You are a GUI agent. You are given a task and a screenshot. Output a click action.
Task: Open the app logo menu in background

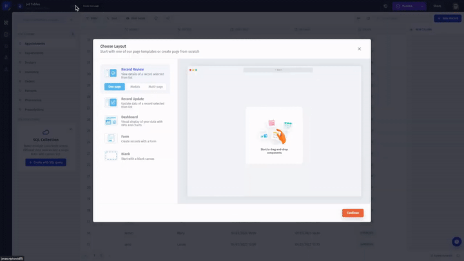[6, 6]
